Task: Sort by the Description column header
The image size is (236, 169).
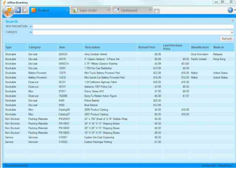Action: (x=110, y=47)
